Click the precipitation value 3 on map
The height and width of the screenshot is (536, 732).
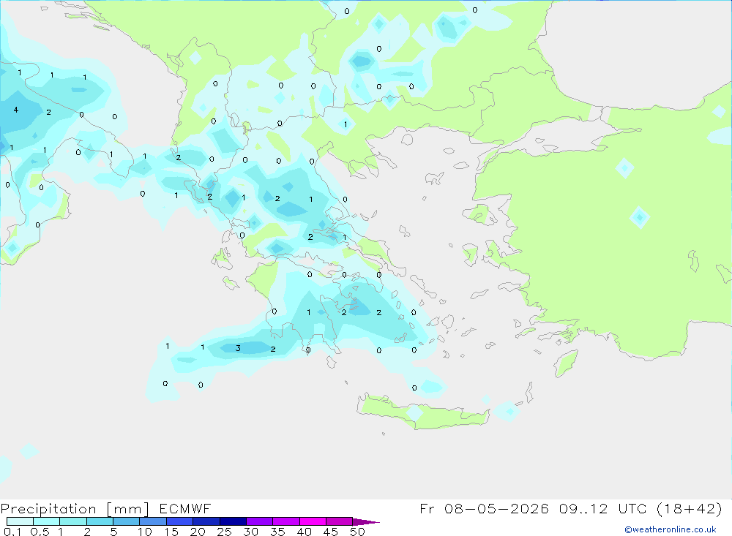click(238, 348)
